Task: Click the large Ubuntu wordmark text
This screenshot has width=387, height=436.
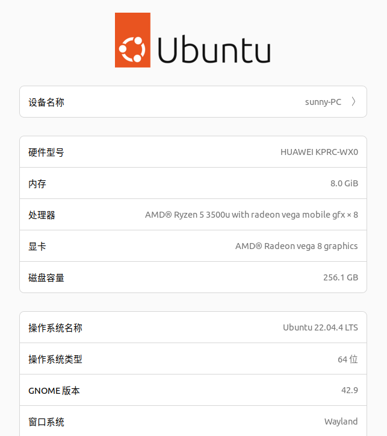Action: click(x=214, y=49)
